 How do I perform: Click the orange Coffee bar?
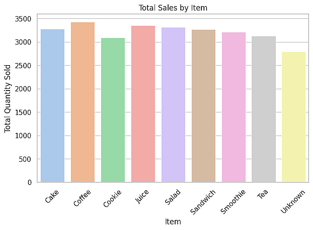click(83, 102)
